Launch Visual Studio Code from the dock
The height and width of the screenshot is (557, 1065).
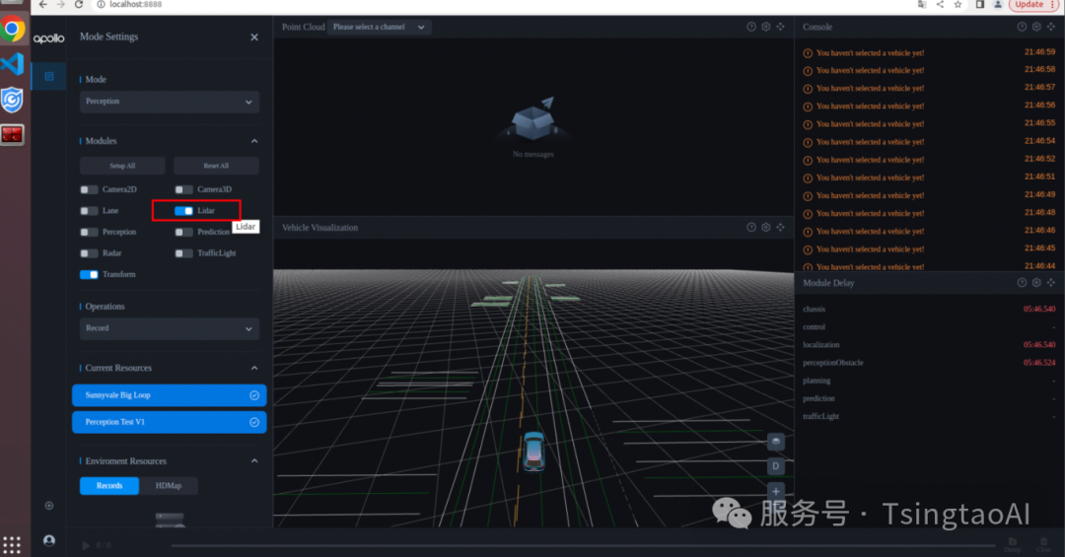(12, 64)
